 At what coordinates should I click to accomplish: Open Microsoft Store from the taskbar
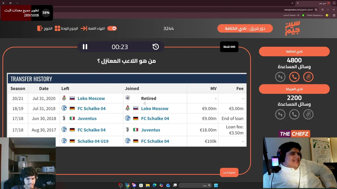[141, 185]
